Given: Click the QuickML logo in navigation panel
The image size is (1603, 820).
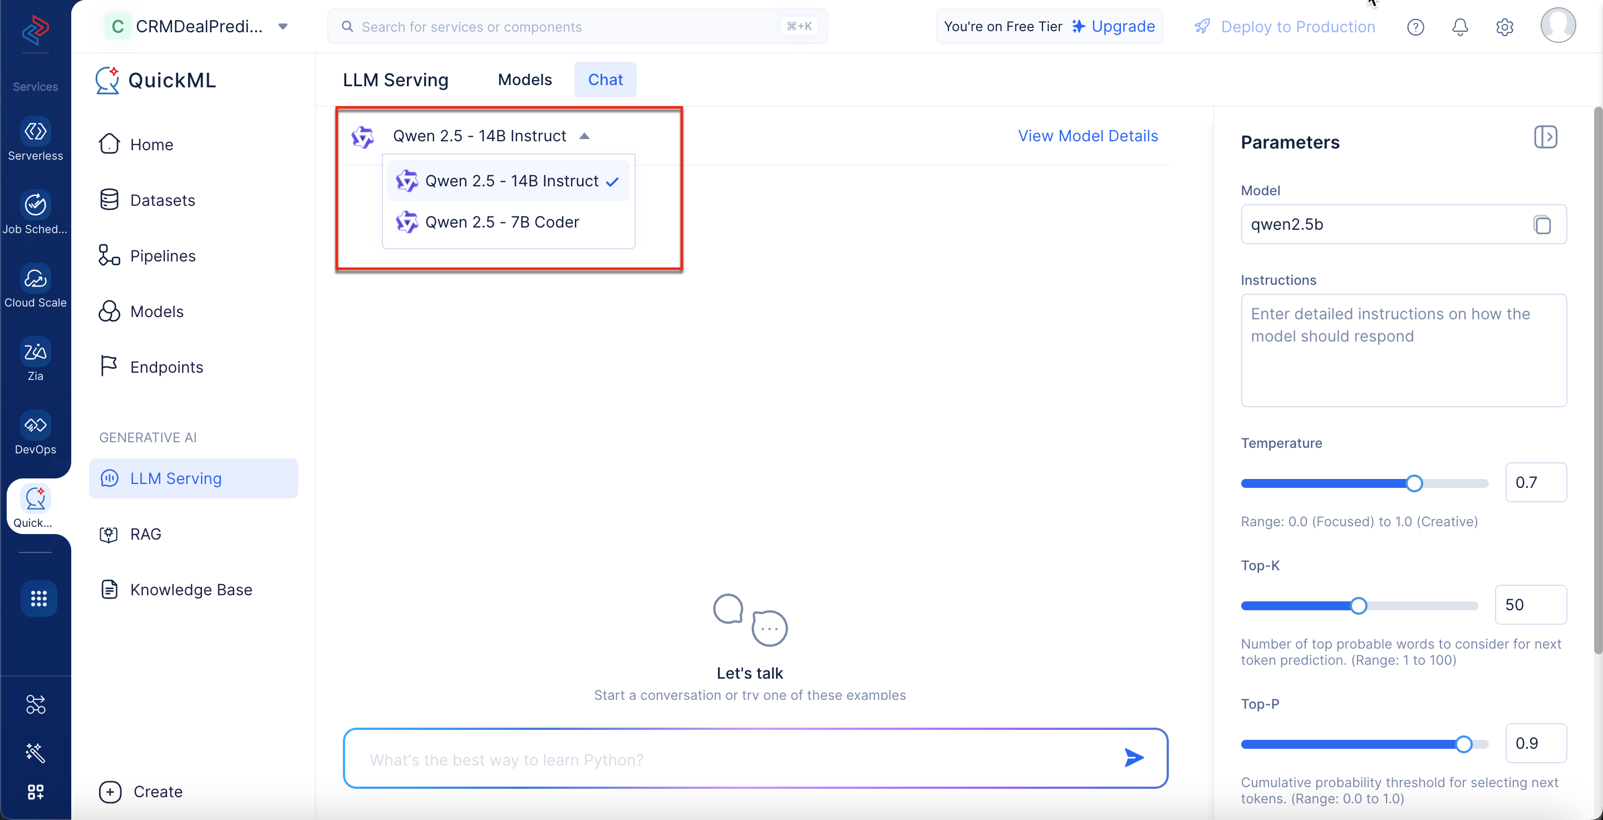Looking at the screenshot, I should coord(107,80).
